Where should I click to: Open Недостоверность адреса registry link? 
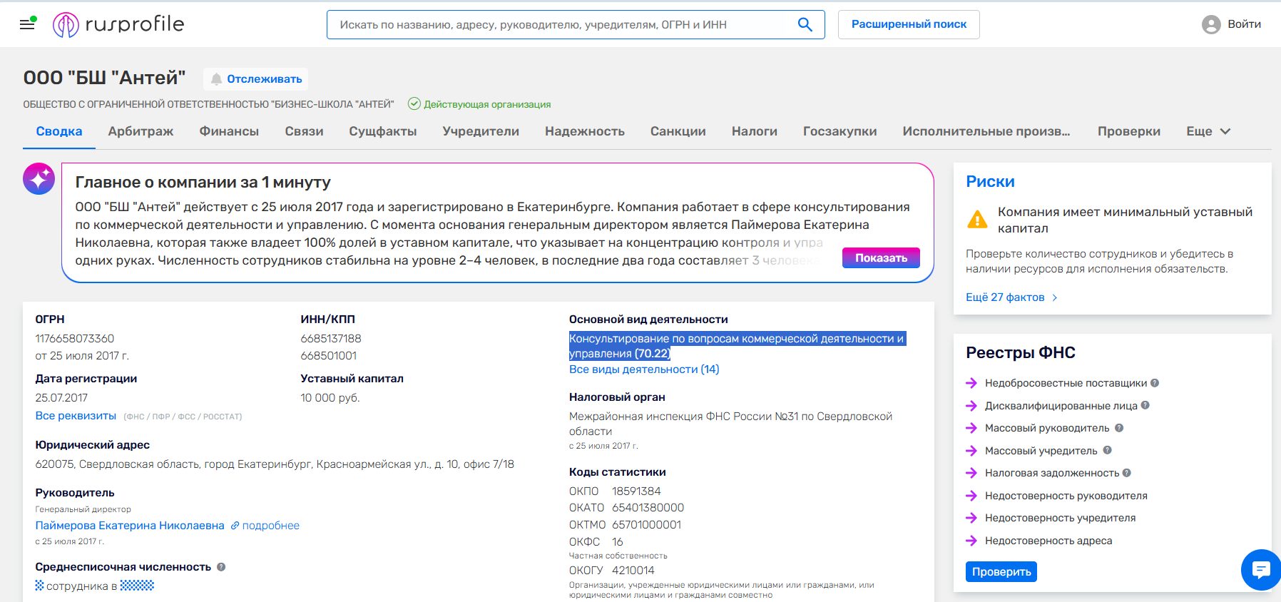coord(1048,541)
